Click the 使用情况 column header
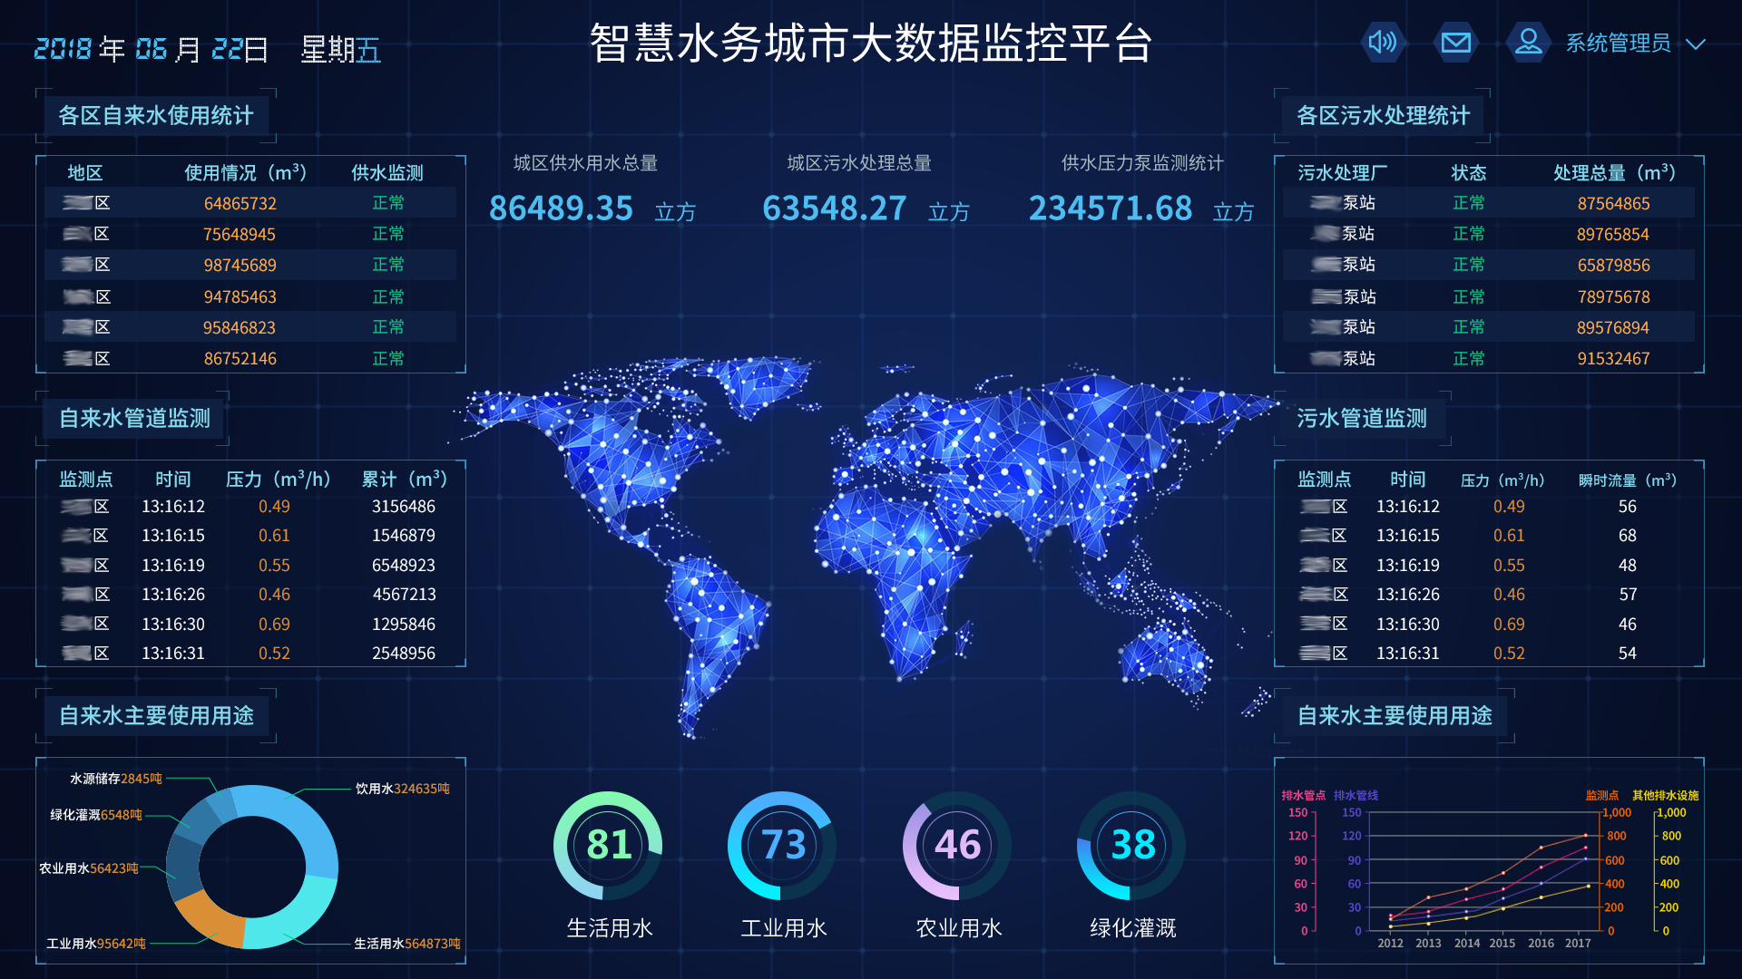The width and height of the screenshot is (1742, 979). point(245,172)
